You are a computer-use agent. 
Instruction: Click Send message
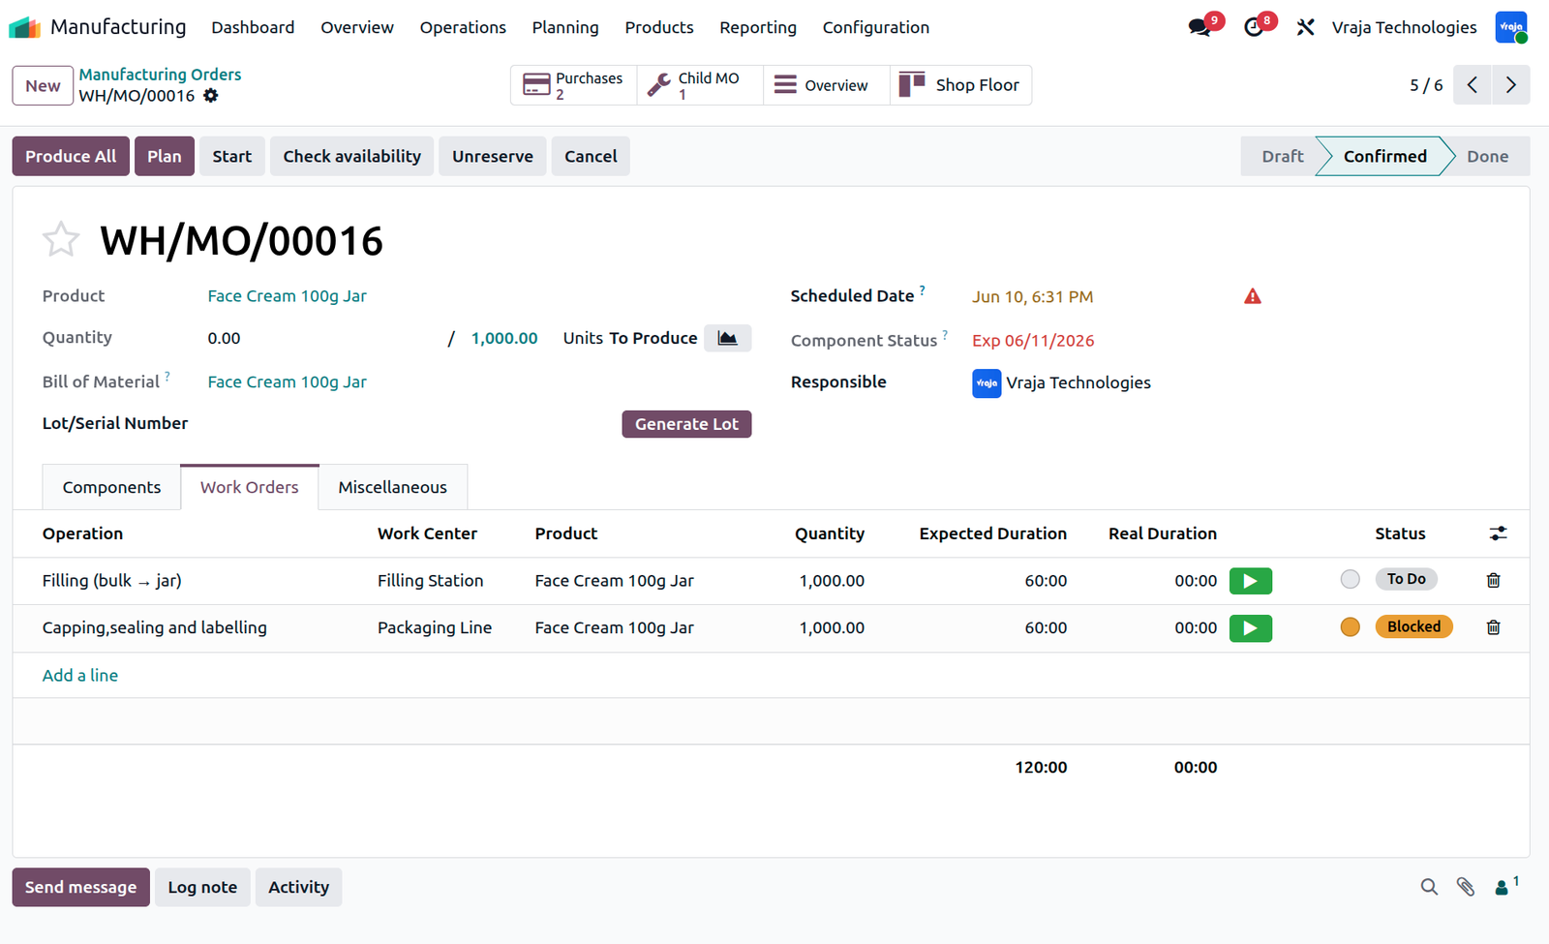(x=80, y=887)
